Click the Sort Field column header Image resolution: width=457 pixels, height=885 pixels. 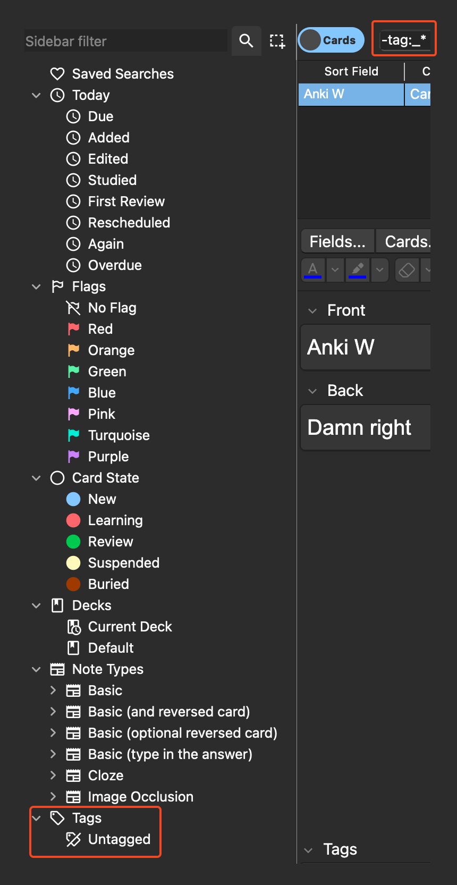click(x=351, y=71)
